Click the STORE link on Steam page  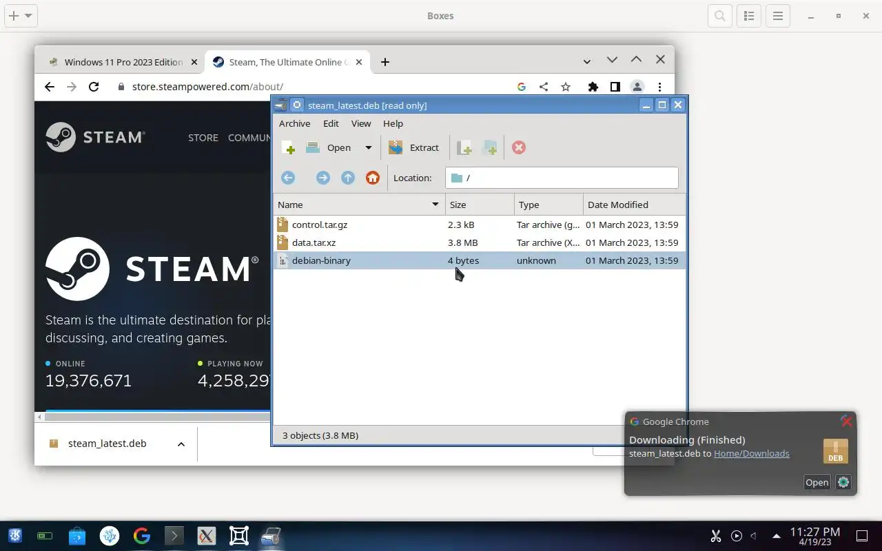click(203, 138)
